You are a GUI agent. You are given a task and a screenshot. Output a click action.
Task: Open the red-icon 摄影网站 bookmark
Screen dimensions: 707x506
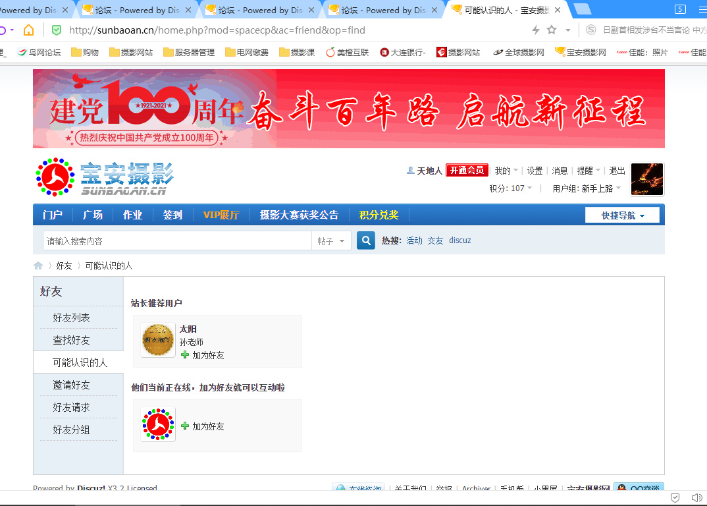pyautogui.click(x=458, y=52)
